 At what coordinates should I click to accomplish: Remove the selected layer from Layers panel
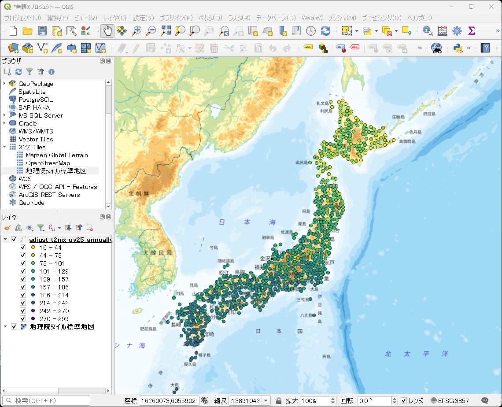tap(89, 228)
